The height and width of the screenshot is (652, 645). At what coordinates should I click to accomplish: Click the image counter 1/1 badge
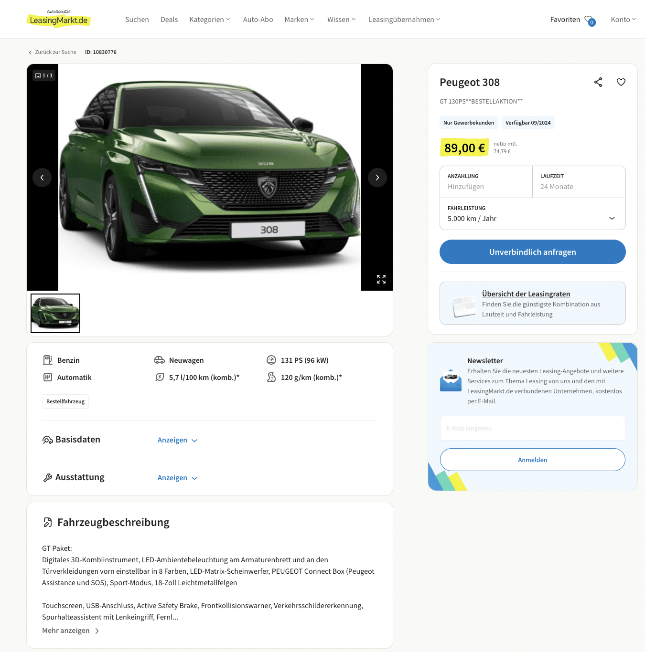pyautogui.click(x=44, y=75)
